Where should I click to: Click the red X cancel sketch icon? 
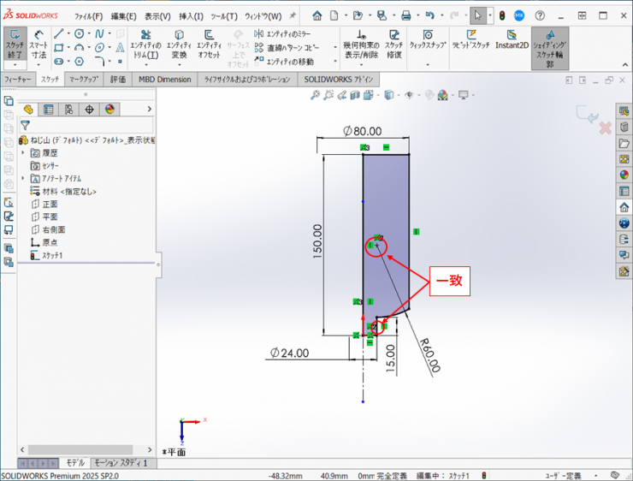coord(604,128)
